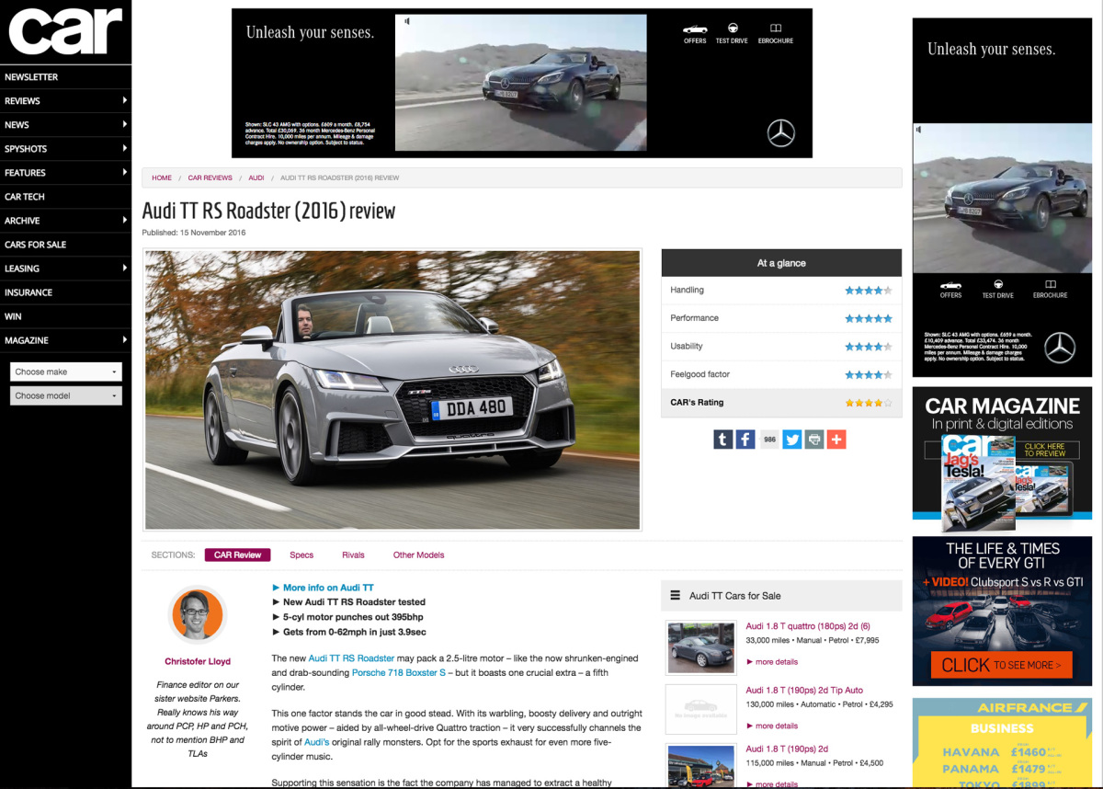
Task: Click eBrochure book icon in top banner ad
Action: [x=776, y=34]
